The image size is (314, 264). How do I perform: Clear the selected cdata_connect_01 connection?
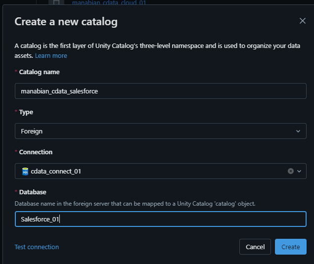291,171
